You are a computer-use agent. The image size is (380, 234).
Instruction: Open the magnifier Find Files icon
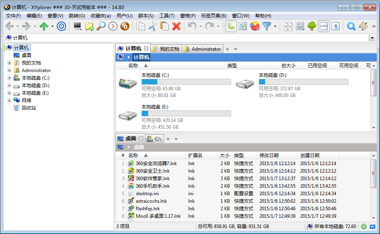click(x=101, y=26)
